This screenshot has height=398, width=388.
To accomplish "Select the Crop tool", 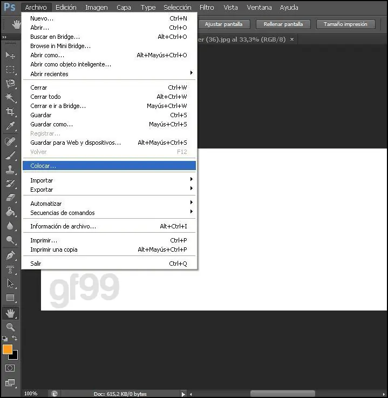I will click(x=10, y=111).
